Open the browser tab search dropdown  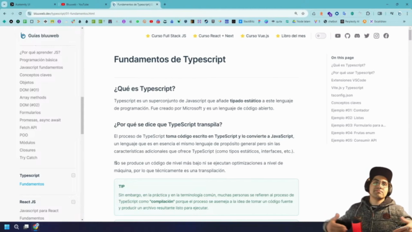pyautogui.click(x=5, y=5)
